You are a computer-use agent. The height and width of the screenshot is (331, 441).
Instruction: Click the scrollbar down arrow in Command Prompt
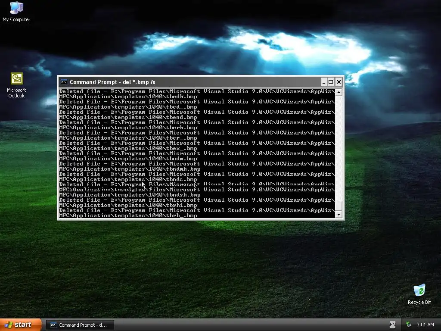[x=339, y=215]
